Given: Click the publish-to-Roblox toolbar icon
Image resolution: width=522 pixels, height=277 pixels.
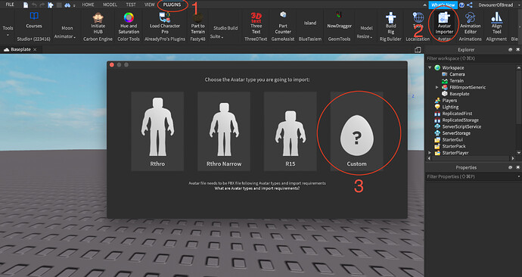Looking at the screenshot, I should coord(51,5).
